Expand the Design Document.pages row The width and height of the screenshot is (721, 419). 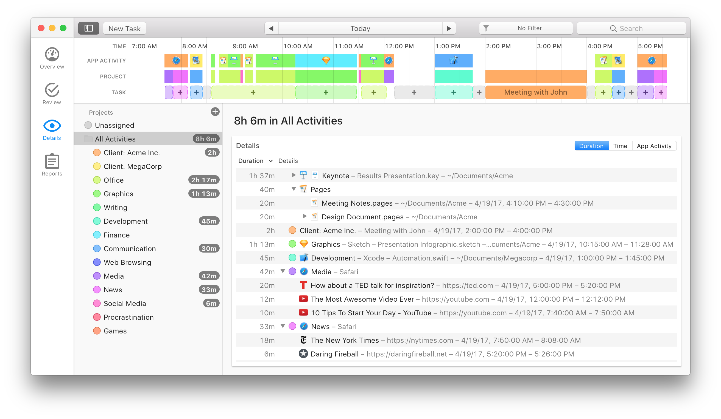[305, 216]
